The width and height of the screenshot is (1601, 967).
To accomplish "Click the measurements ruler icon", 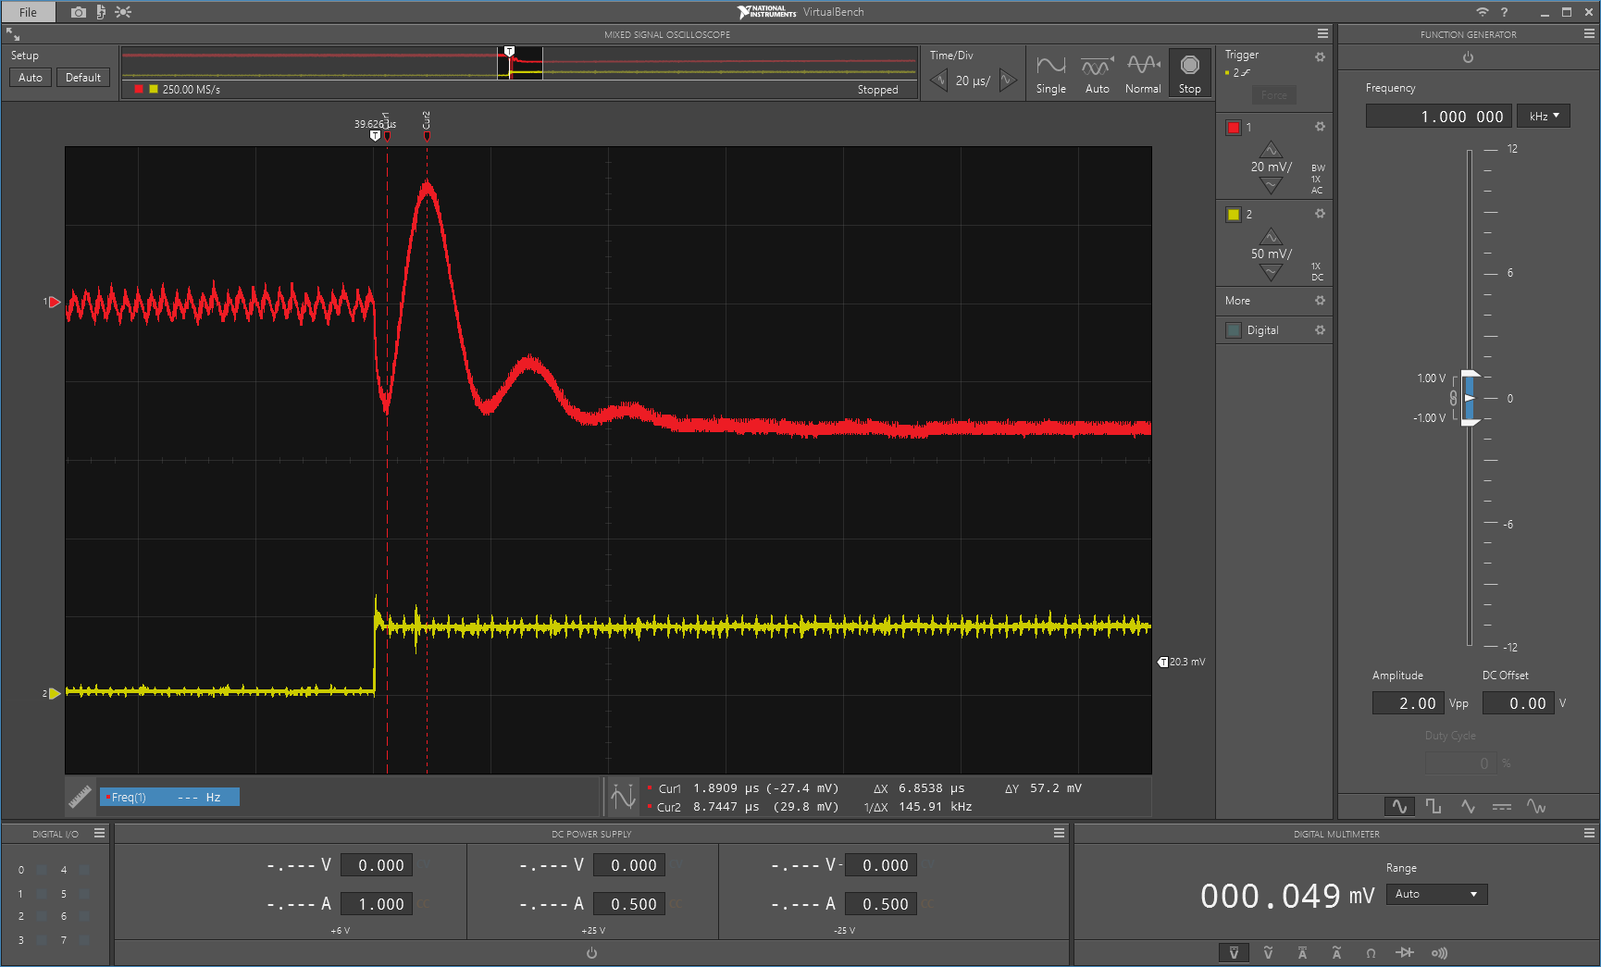I will (x=81, y=797).
